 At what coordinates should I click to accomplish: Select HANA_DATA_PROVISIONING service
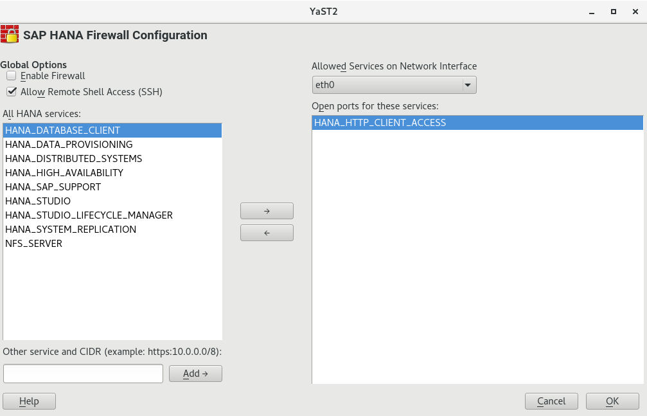tap(69, 145)
